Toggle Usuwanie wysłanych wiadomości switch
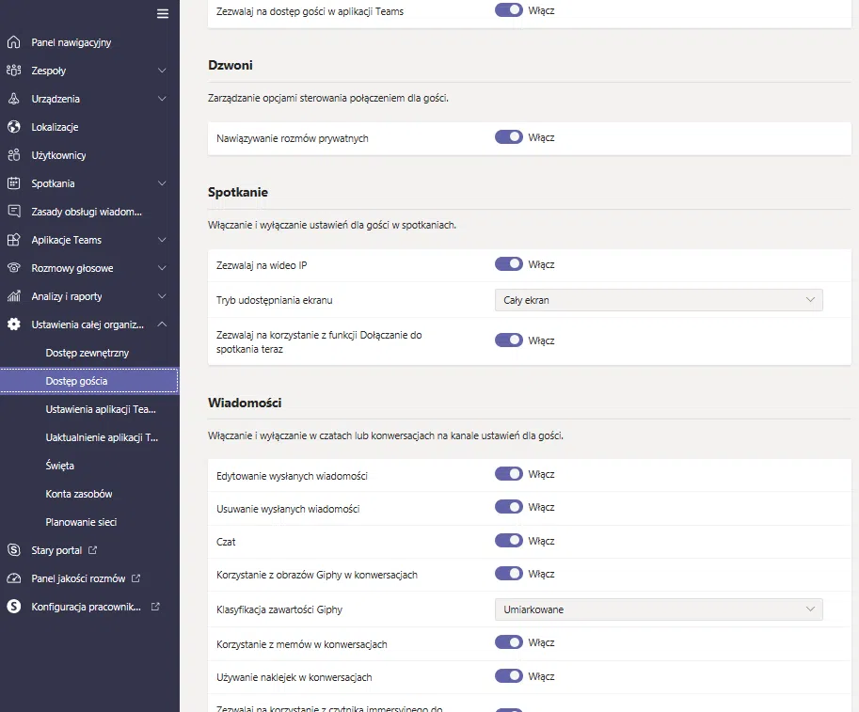 click(508, 507)
